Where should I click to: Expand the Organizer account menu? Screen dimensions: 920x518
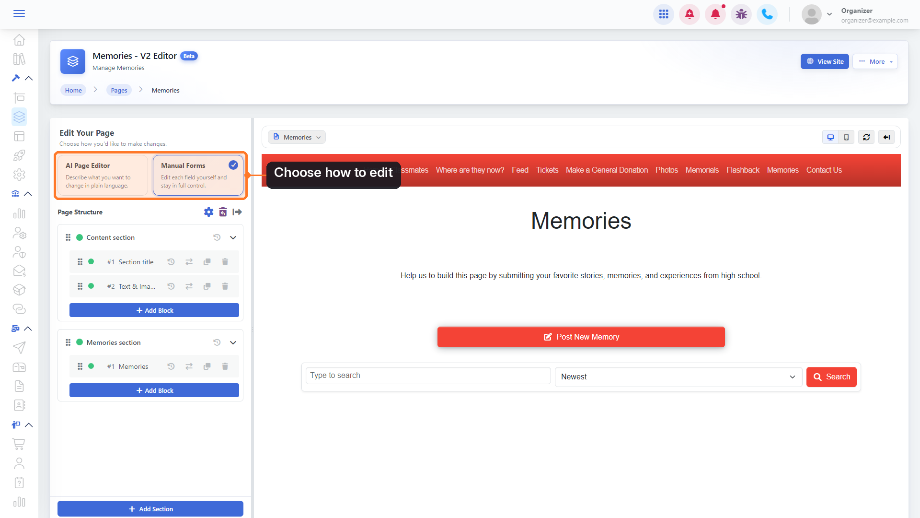[829, 14]
